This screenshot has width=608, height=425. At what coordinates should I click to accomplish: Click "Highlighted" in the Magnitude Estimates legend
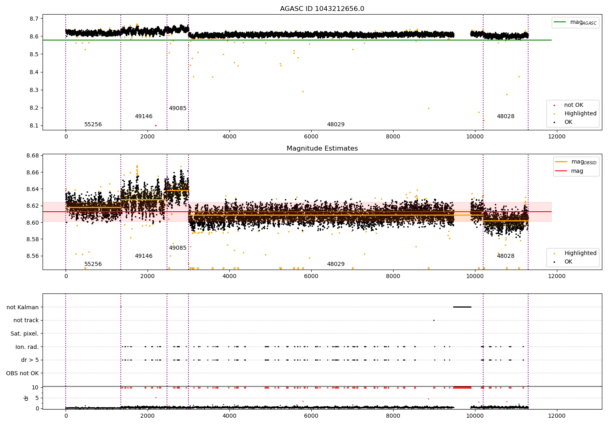point(580,253)
